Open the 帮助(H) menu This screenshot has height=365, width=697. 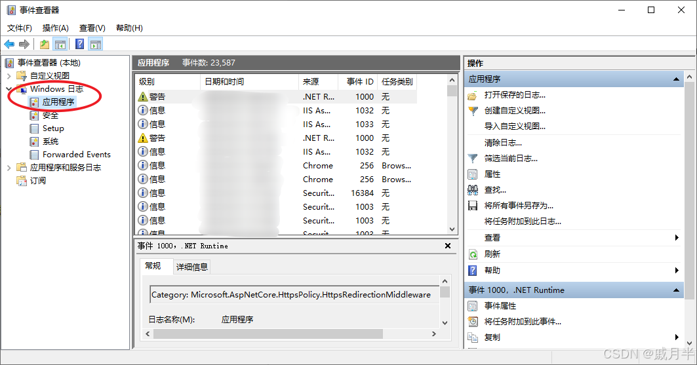tap(129, 28)
